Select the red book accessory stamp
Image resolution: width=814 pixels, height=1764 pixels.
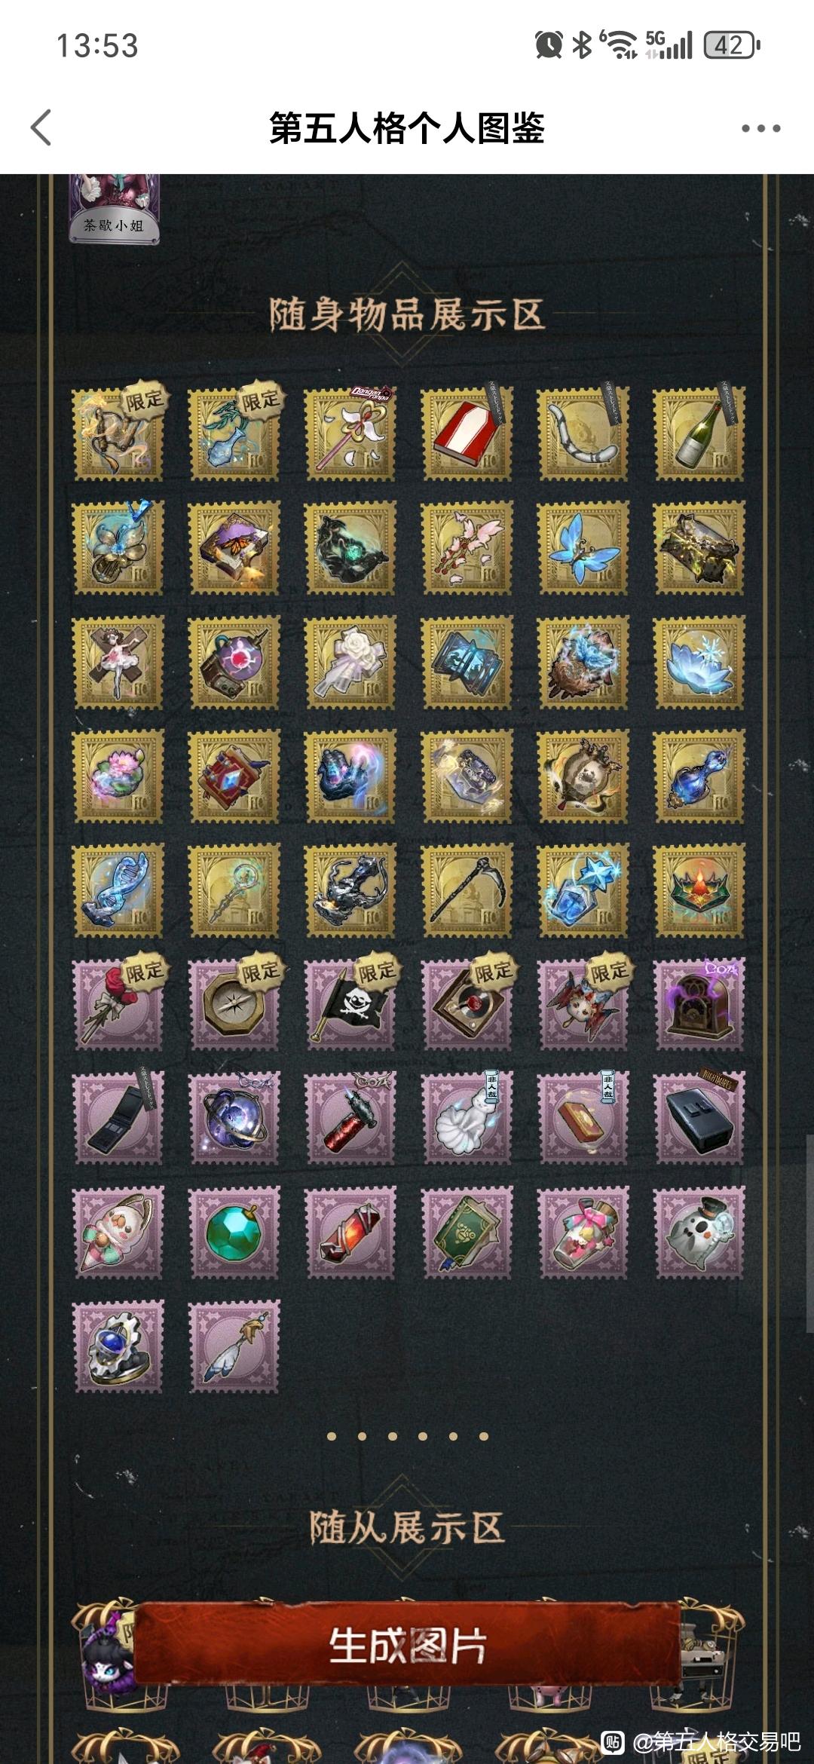[467, 433]
